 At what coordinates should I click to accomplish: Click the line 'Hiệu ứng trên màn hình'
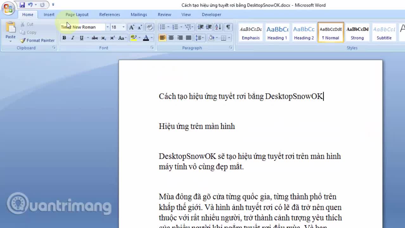pos(197,126)
